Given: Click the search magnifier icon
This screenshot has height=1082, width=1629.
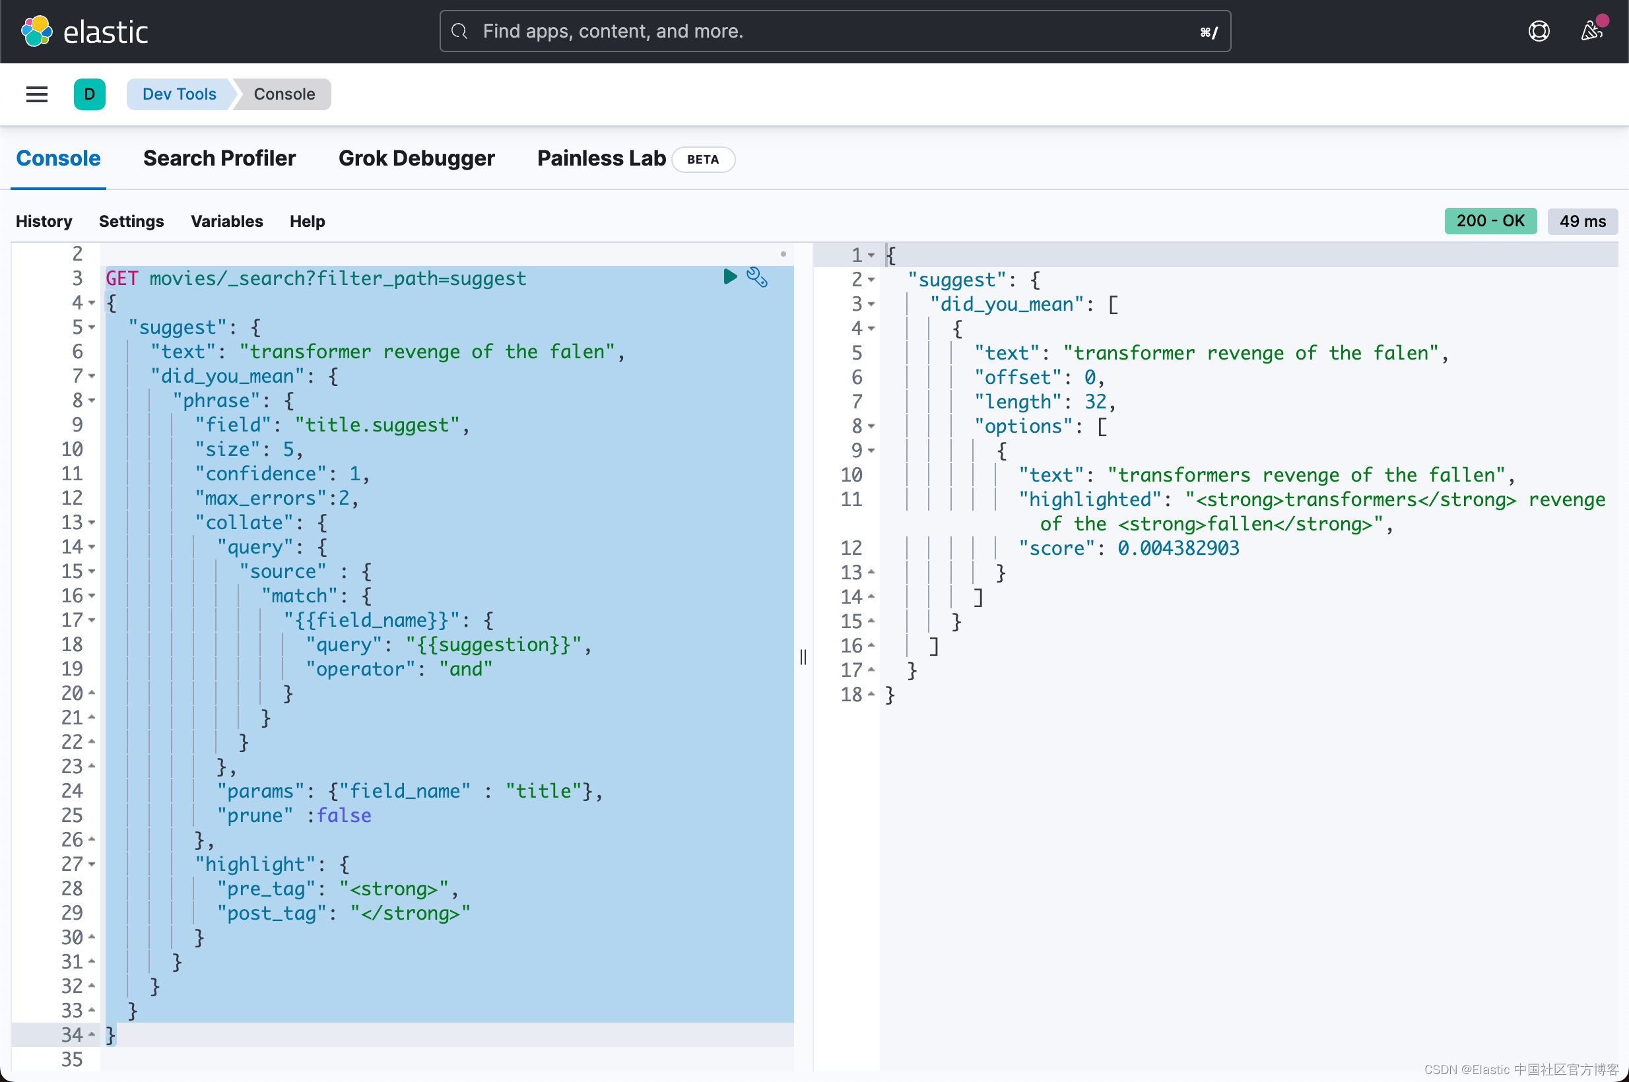Looking at the screenshot, I should click(459, 31).
